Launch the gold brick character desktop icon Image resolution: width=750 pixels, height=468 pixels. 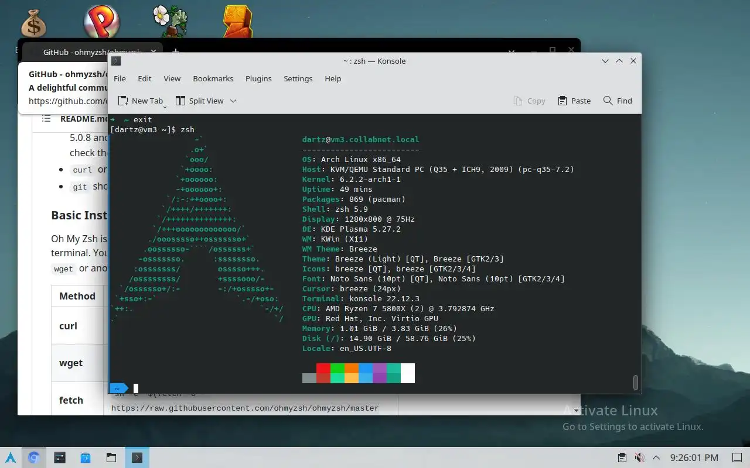coord(238,22)
